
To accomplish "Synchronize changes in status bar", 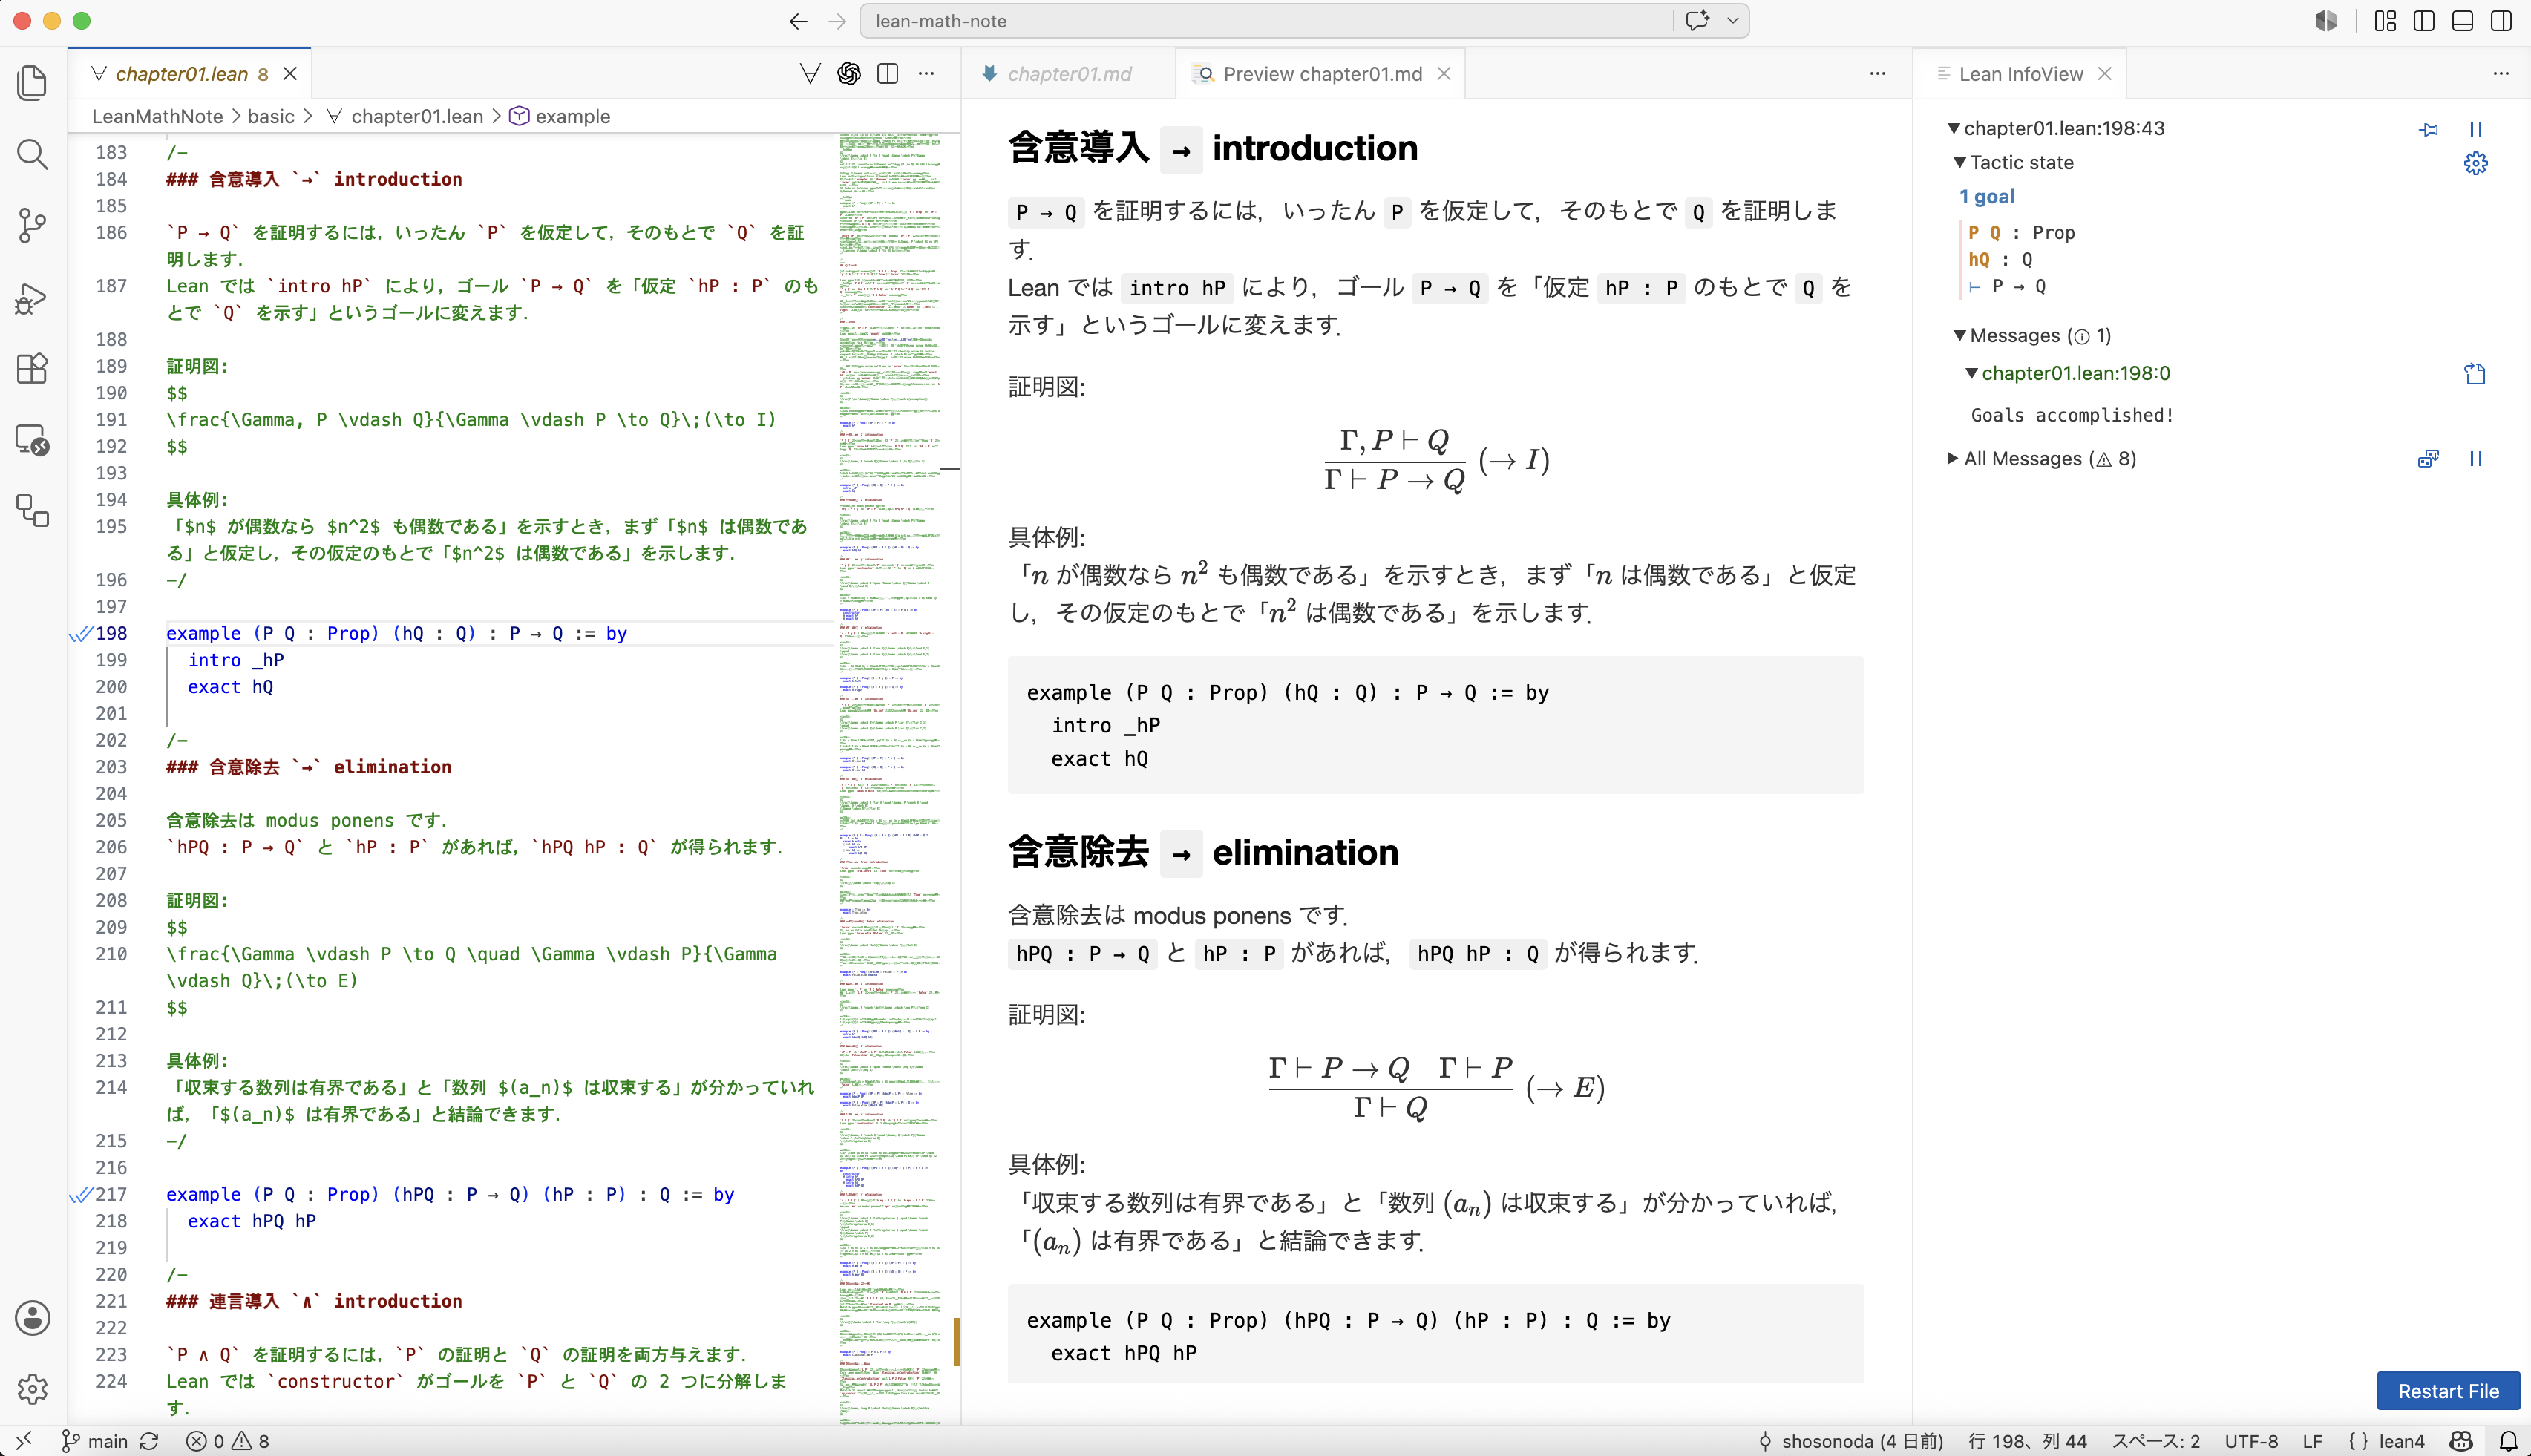I will [149, 1441].
